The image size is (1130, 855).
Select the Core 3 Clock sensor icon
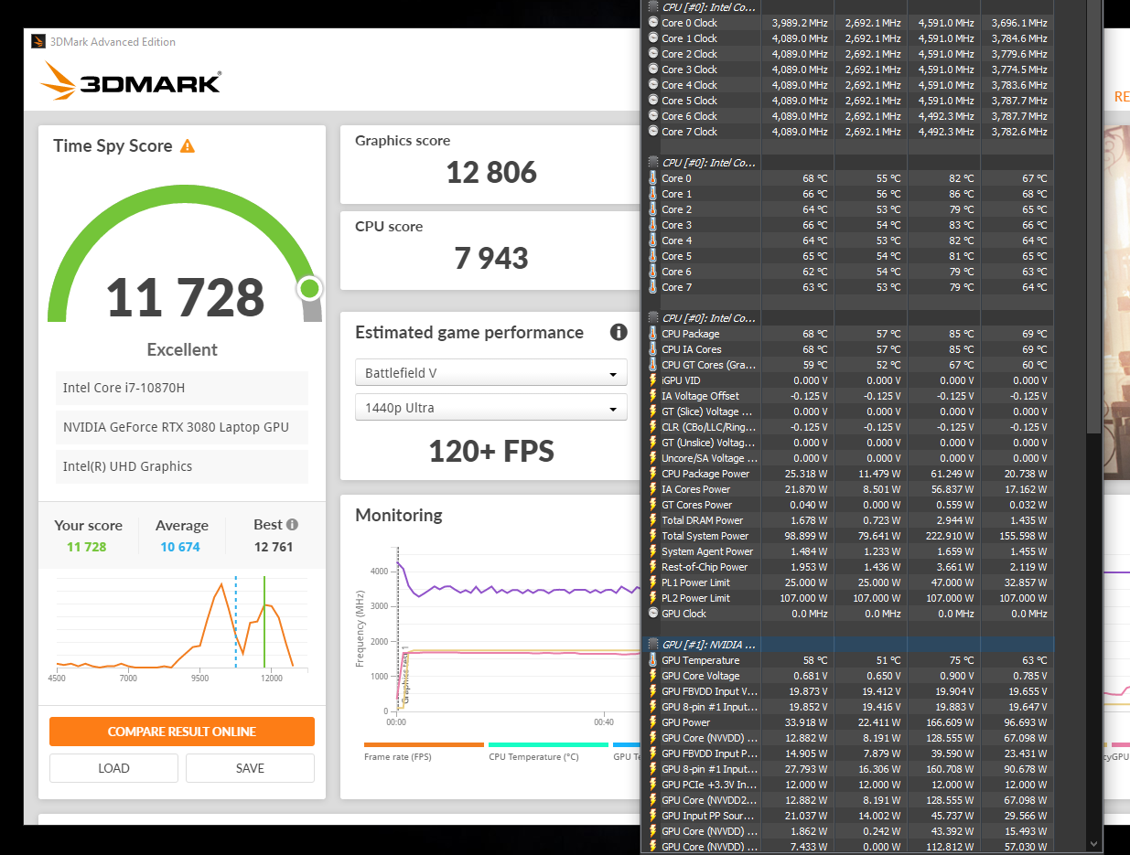652,69
